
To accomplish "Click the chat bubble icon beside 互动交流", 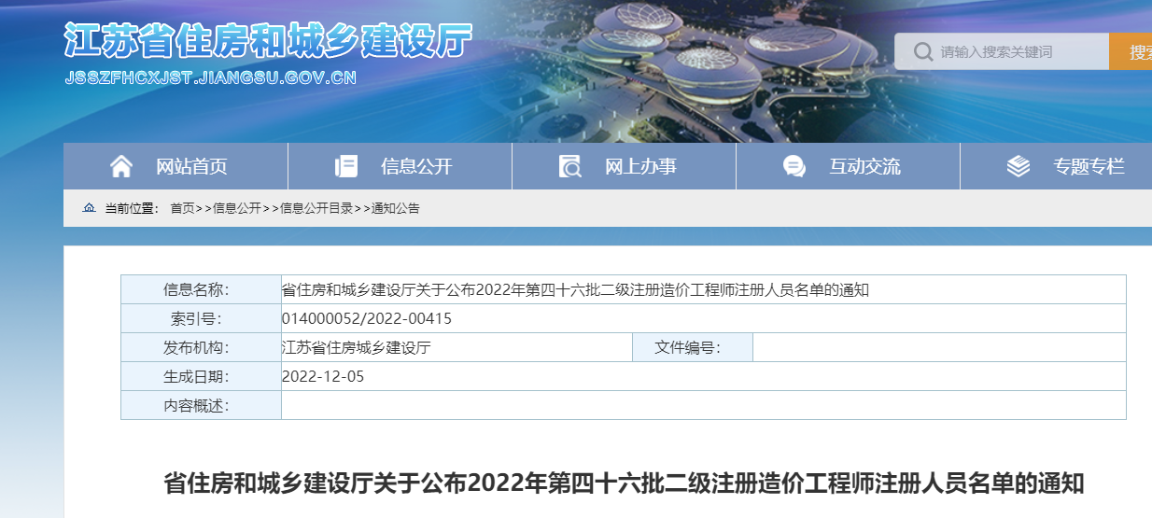I will click(x=794, y=167).
